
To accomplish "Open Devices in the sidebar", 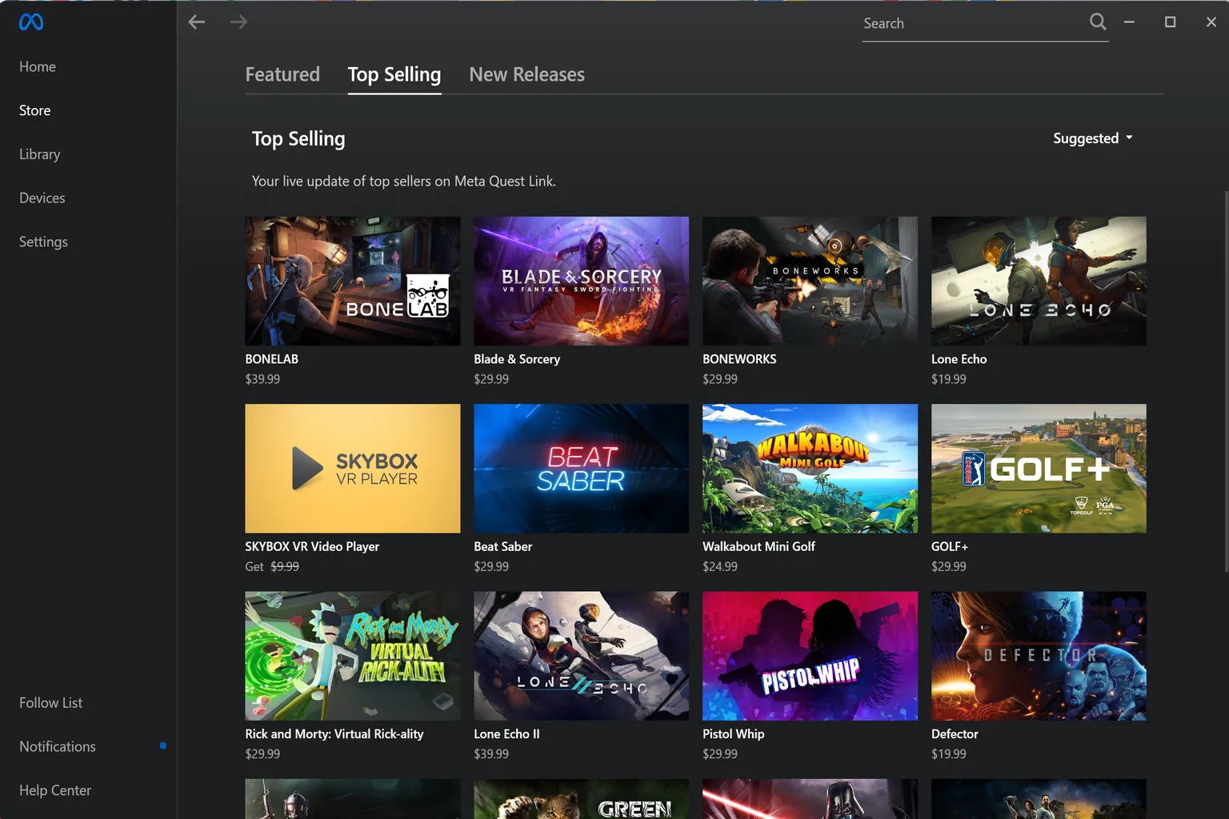I will 42,198.
